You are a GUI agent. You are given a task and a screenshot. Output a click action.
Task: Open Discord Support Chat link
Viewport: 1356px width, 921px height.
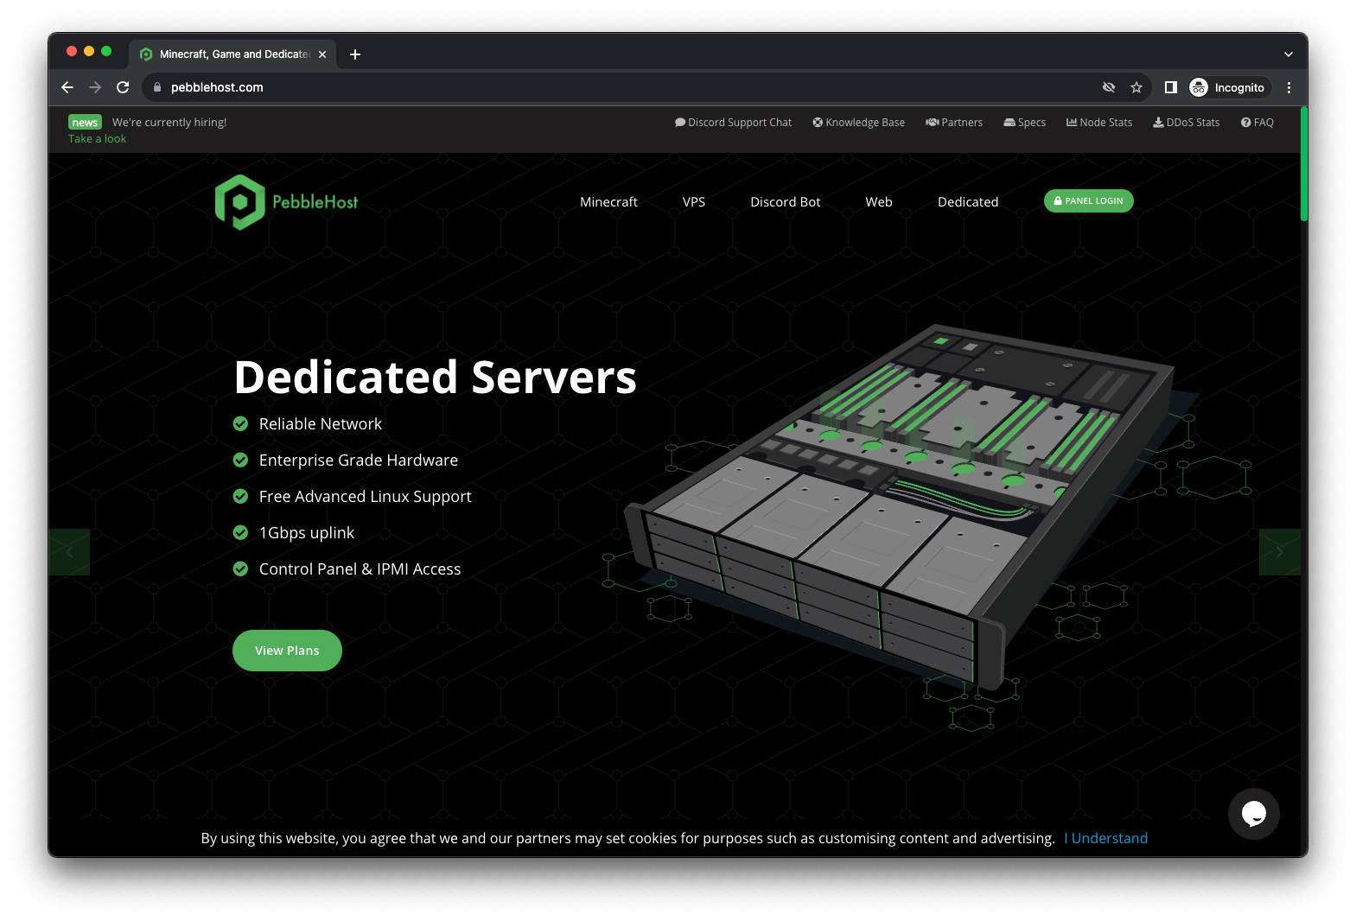(x=733, y=123)
